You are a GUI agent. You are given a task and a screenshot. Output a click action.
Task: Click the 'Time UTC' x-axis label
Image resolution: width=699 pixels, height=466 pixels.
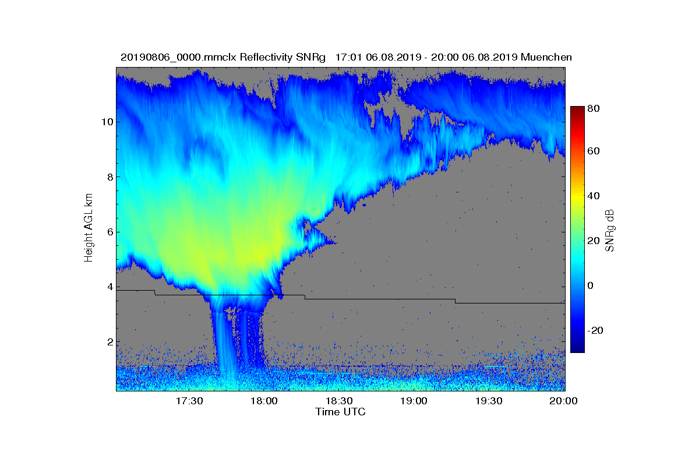click(341, 412)
